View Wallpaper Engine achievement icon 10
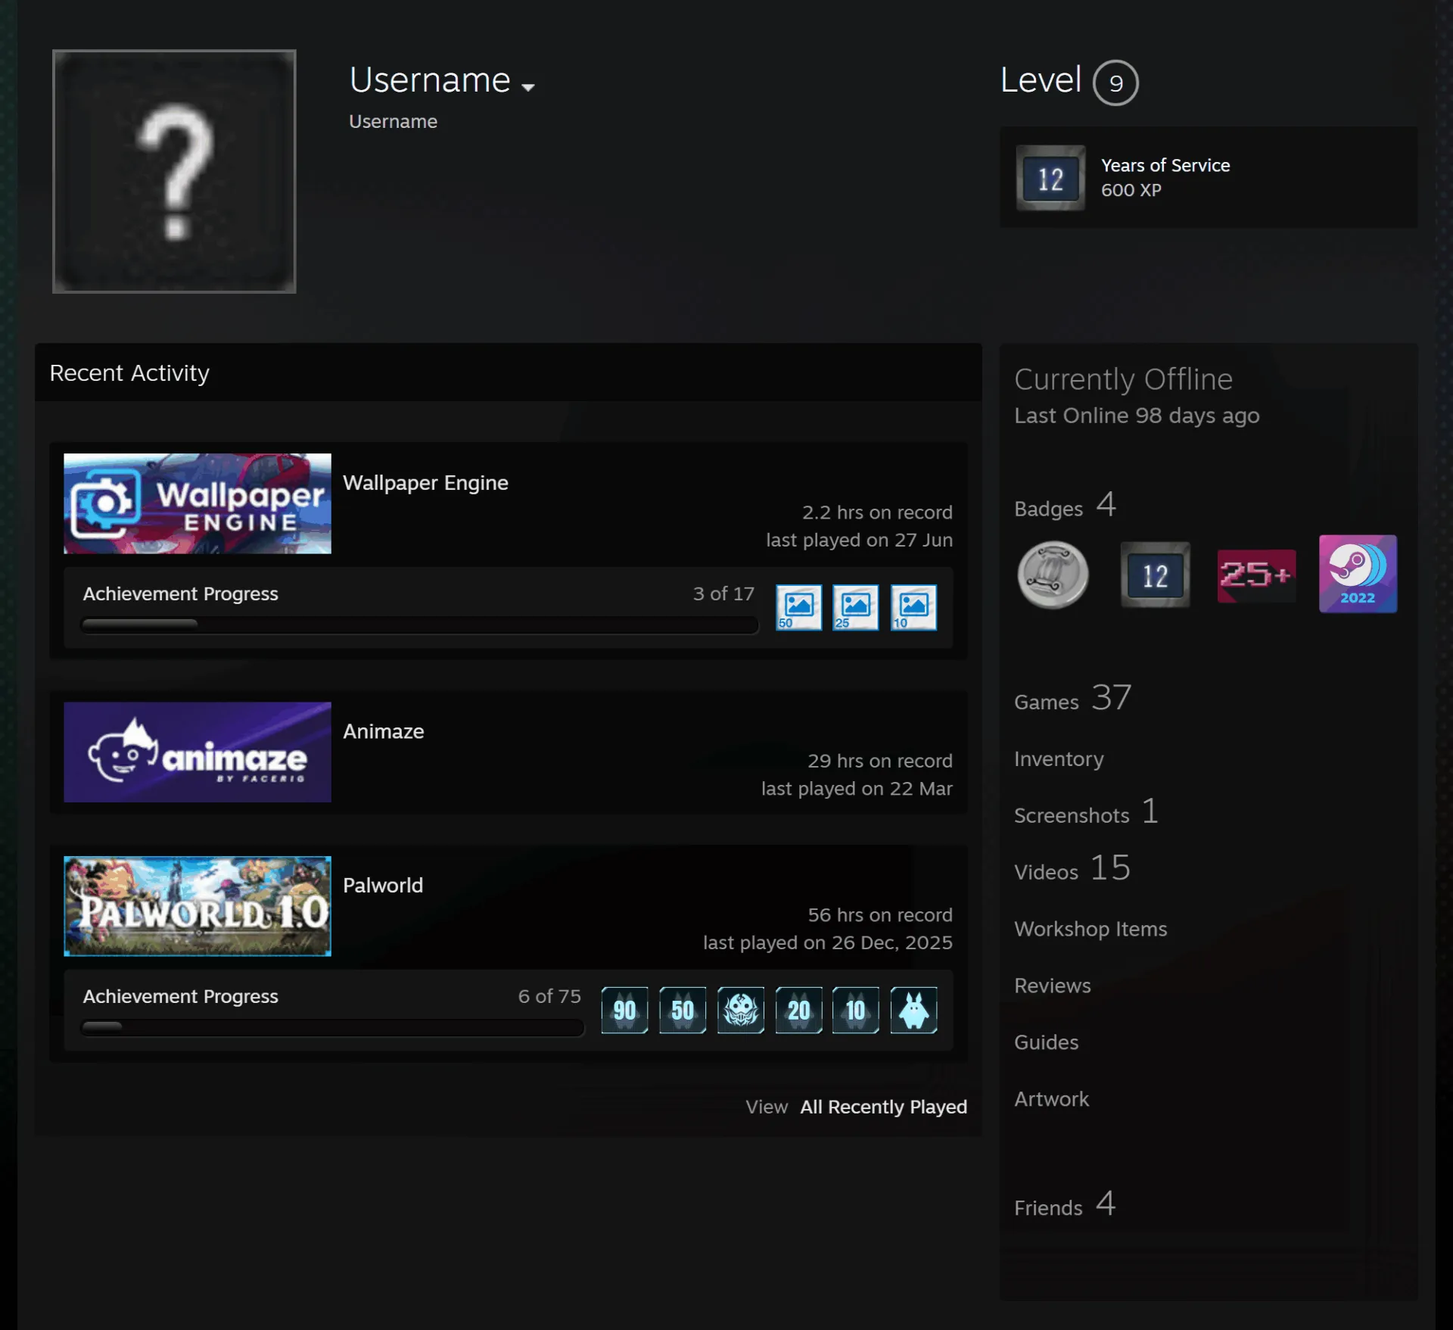The height and width of the screenshot is (1330, 1453). [913, 607]
